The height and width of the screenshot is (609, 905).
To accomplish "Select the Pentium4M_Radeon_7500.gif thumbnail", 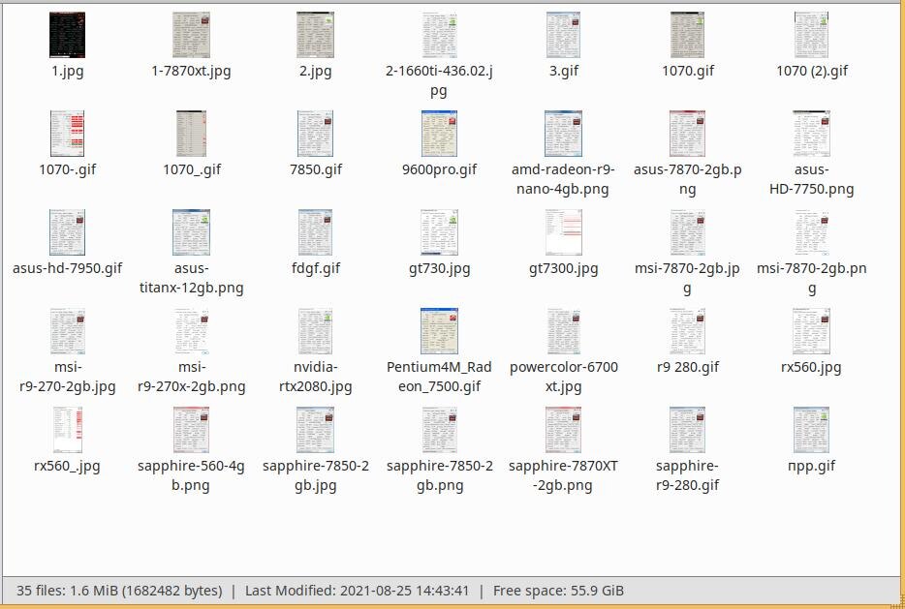I will click(439, 330).
